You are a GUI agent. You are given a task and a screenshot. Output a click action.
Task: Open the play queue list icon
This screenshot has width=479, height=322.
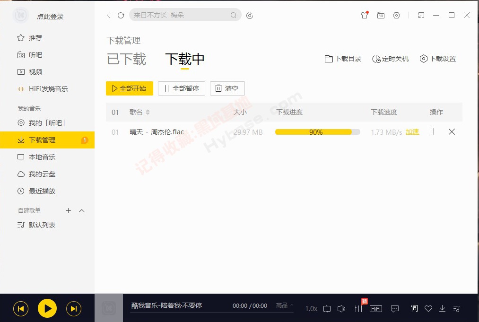[x=456, y=309]
